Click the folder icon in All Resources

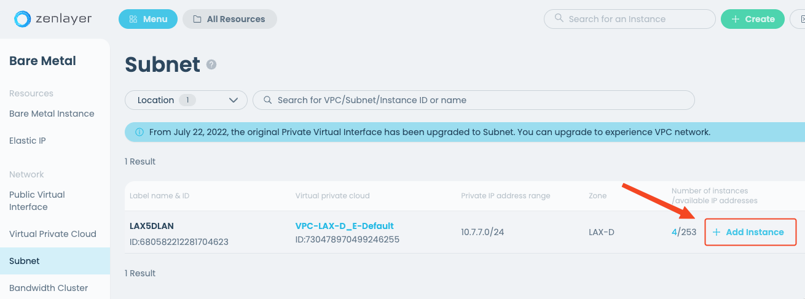tap(197, 19)
